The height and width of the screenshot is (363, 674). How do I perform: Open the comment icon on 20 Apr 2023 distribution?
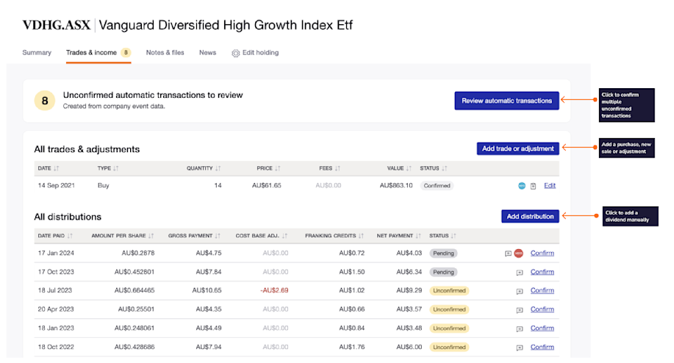519,310
